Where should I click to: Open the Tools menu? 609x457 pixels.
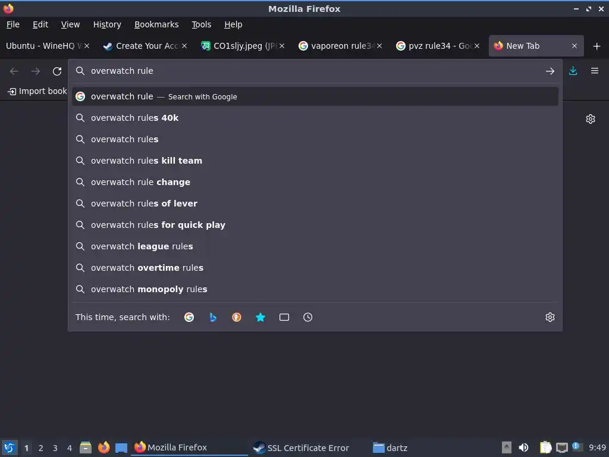(x=201, y=24)
